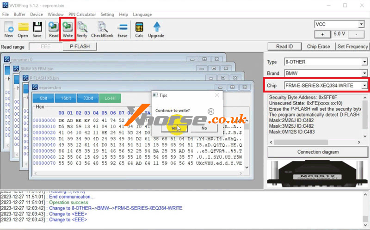The image size is (370, 230).
Task: Click No in the Tips dialog
Action: (204, 128)
